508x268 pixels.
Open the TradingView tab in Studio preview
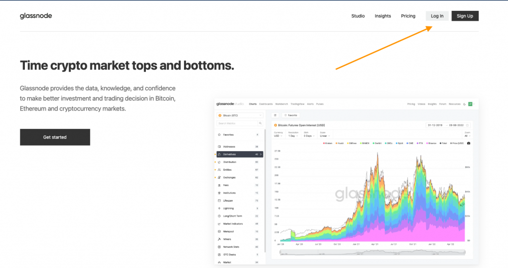coord(298,104)
